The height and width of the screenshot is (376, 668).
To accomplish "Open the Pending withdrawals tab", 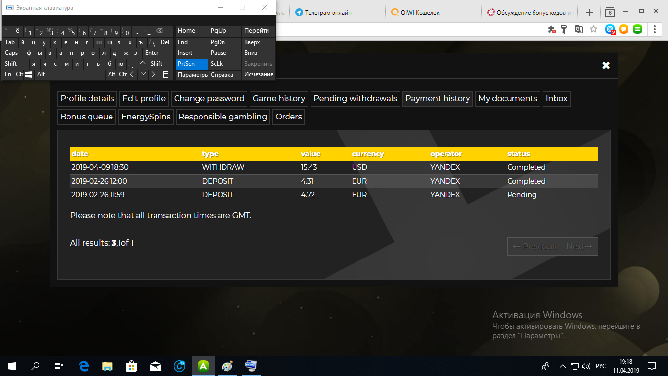I will click(355, 98).
